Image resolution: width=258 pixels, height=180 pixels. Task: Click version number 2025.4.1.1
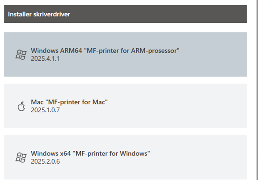point(45,59)
